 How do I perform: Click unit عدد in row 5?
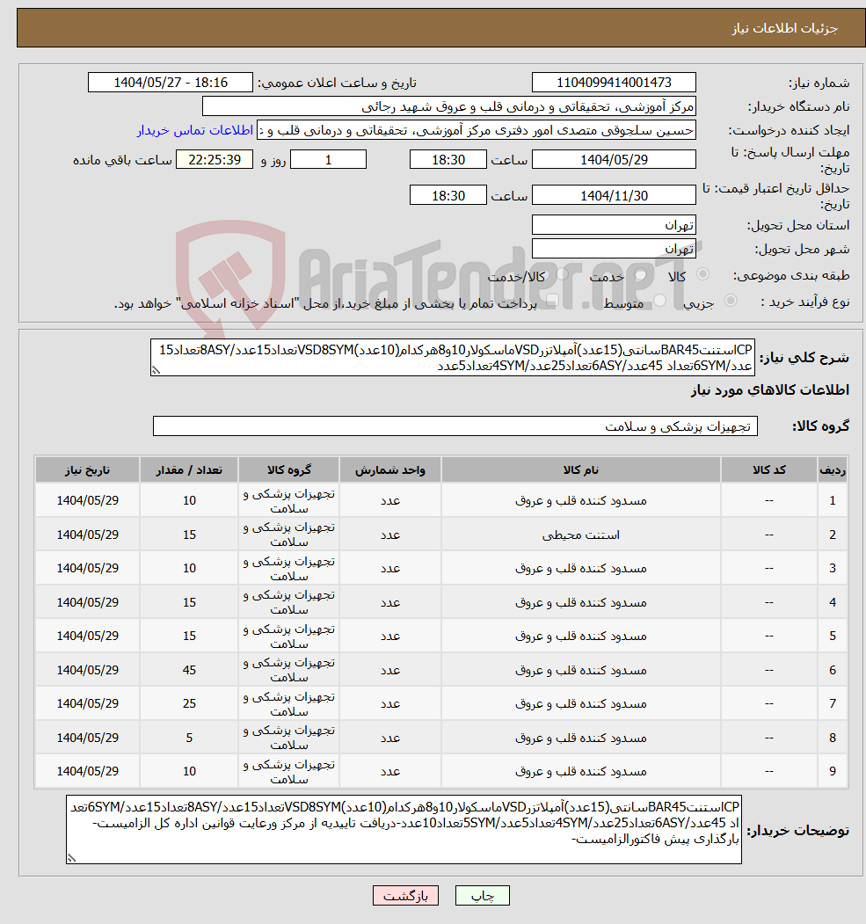pos(390,637)
